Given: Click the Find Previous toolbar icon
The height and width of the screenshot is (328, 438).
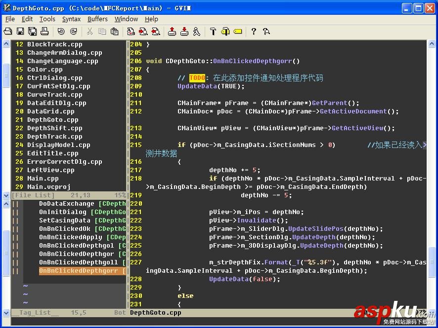Looking at the screenshot, I should 156,32.
